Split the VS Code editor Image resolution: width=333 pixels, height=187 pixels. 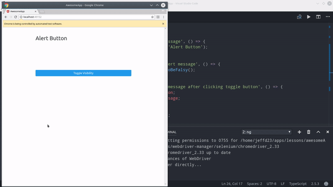pyautogui.click(x=318, y=17)
